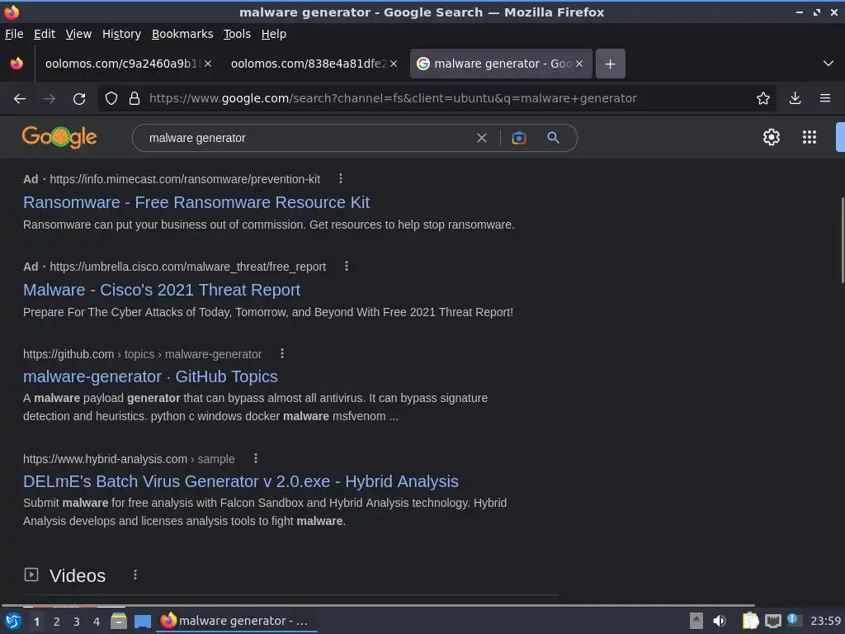The height and width of the screenshot is (634, 845).
Task: Switch to the oolomos.com/838e4a81dfe tab
Action: click(x=307, y=64)
